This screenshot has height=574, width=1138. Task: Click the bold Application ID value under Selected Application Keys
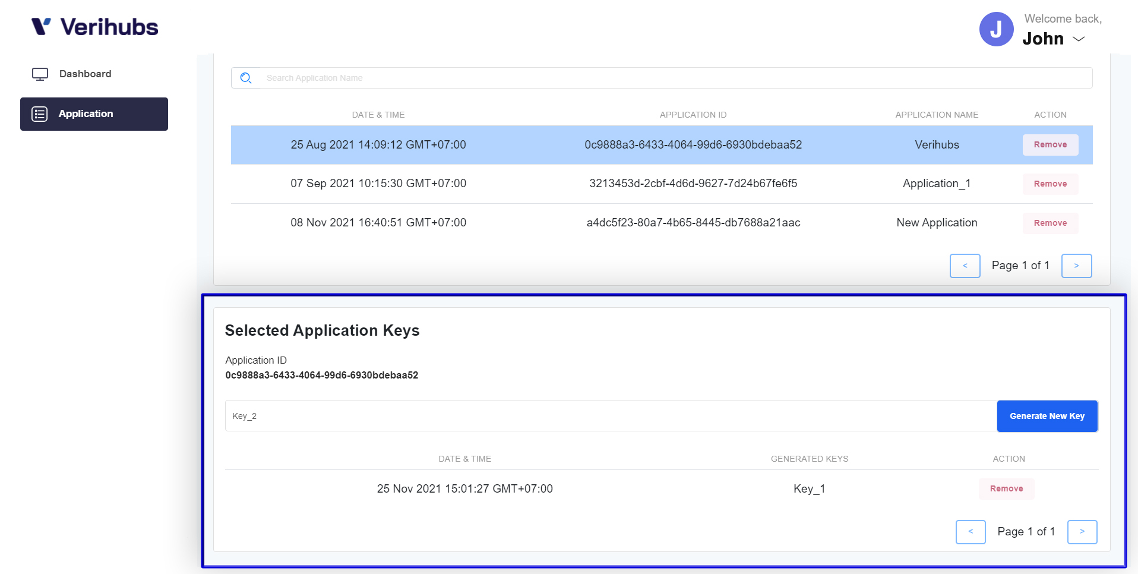point(322,376)
